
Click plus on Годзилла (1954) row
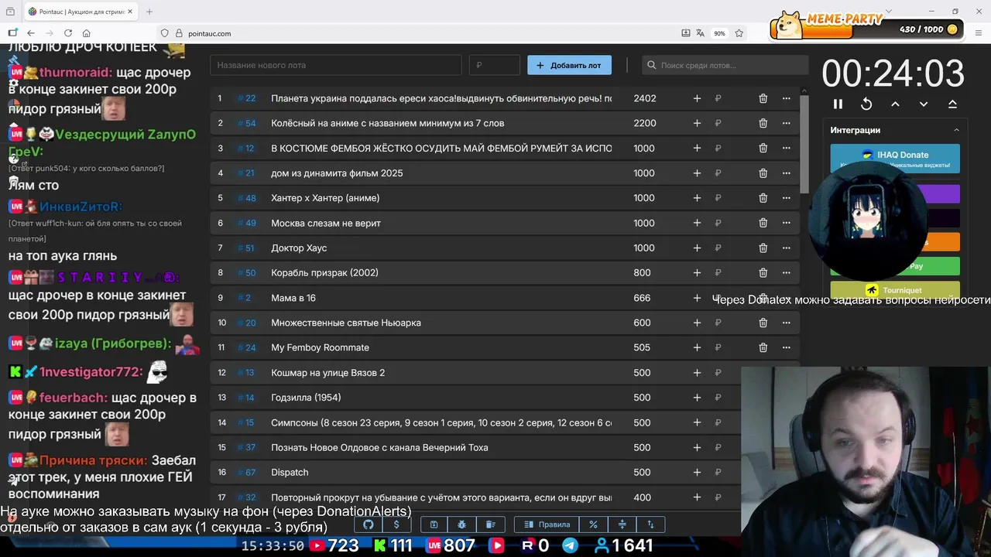[697, 398]
